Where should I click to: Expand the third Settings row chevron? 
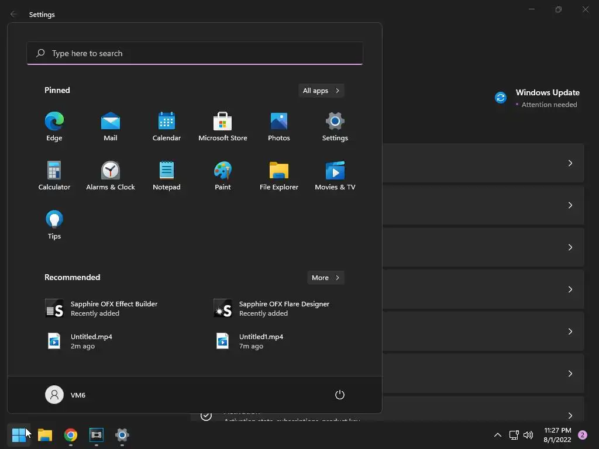570,247
